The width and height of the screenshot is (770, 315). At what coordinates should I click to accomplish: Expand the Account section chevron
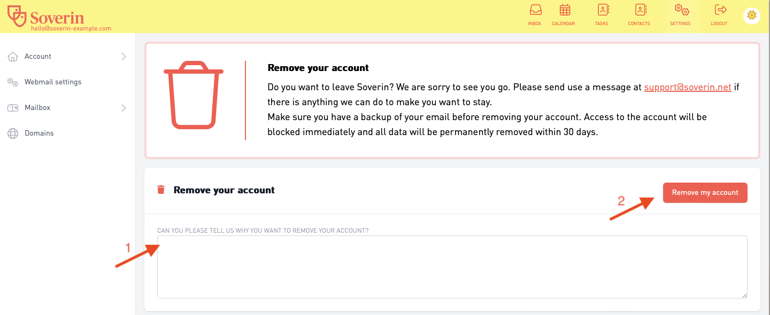(124, 57)
